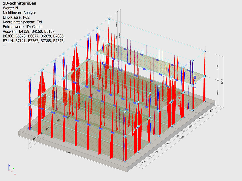Select the green Y axis label
Image resolution: width=242 pixels, height=181 pixels.
13,169
